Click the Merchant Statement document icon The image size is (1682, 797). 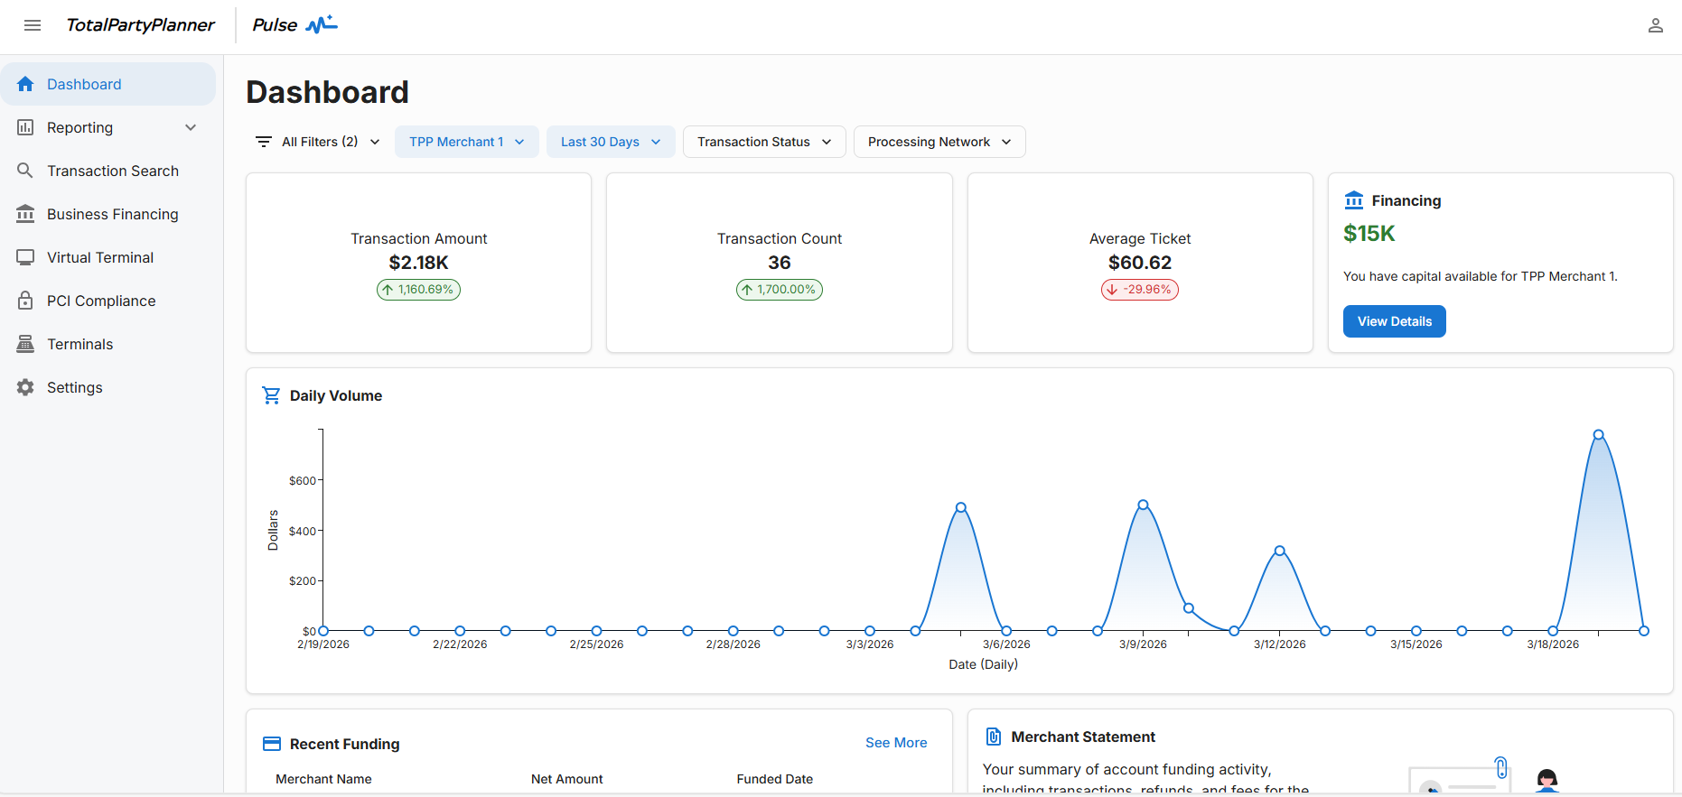994,737
